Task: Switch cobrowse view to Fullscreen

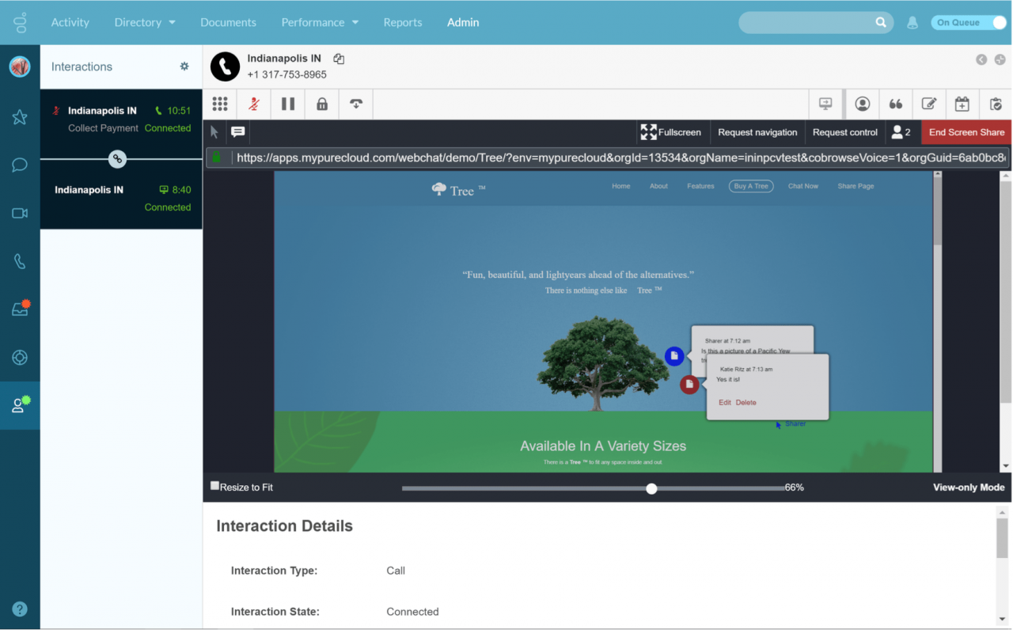Action: (x=671, y=132)
